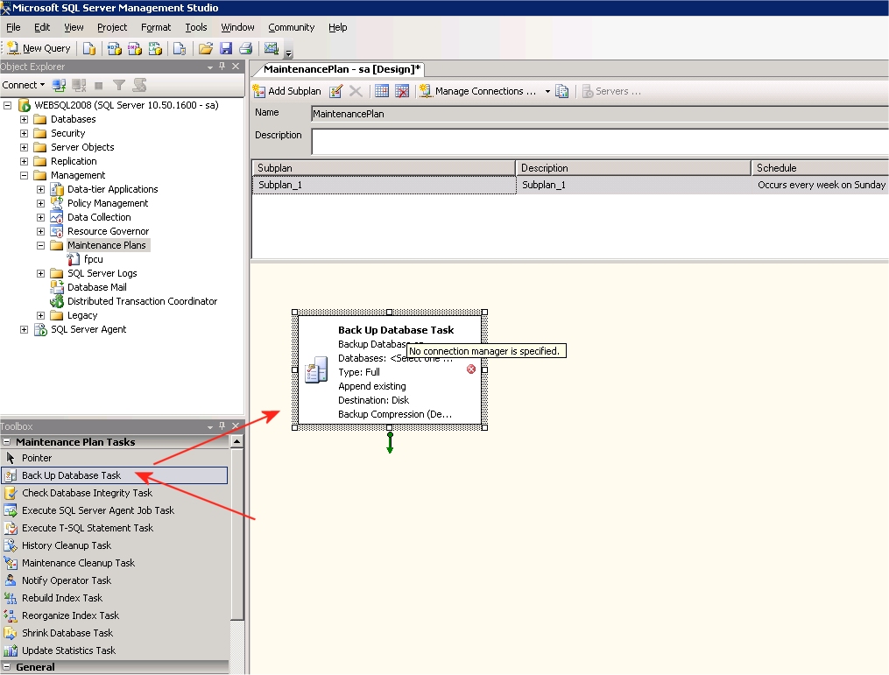Select the Resource Governor tree item
This screenshot has height=675, width=889.
(108, 231)
